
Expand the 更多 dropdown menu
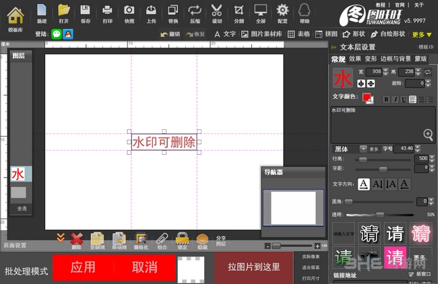(422, 34)
